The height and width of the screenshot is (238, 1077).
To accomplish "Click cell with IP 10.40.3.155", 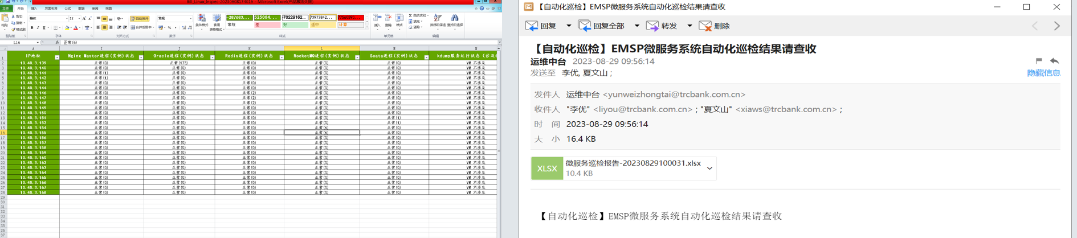I will (33, 133).
